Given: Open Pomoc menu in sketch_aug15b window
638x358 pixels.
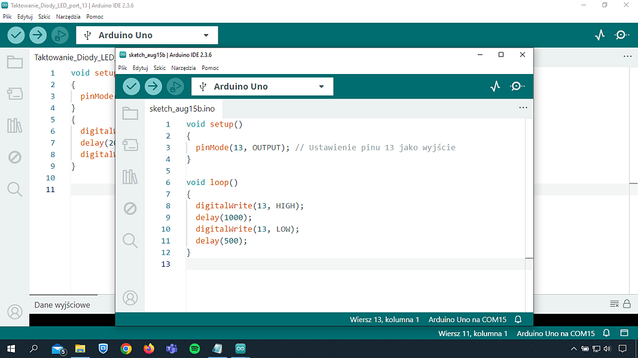Looking at the screenshot, I should coord(210,68).
